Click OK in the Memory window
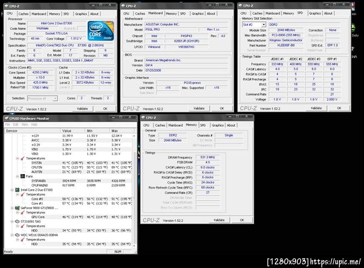 (242, 220)
